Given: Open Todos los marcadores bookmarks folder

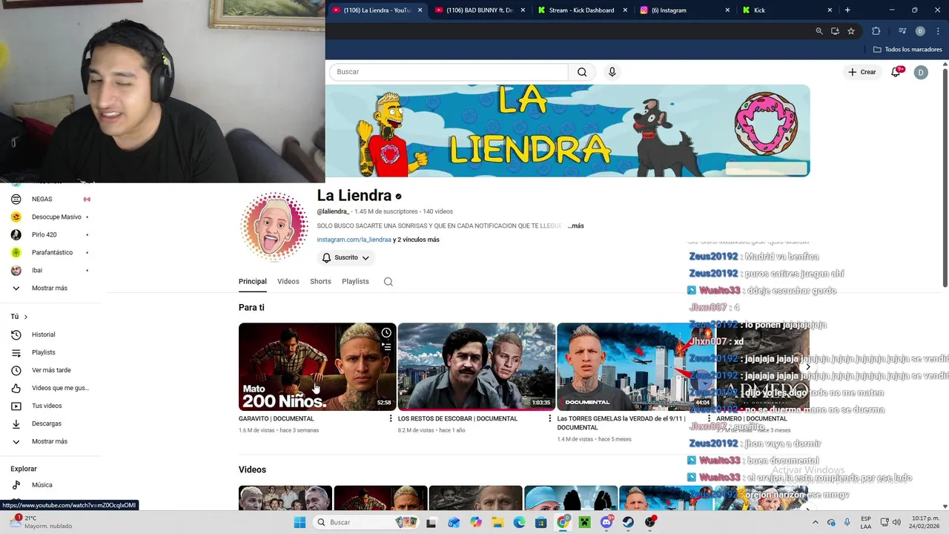Looking at the screenshot, I should (x=907, y=50).
